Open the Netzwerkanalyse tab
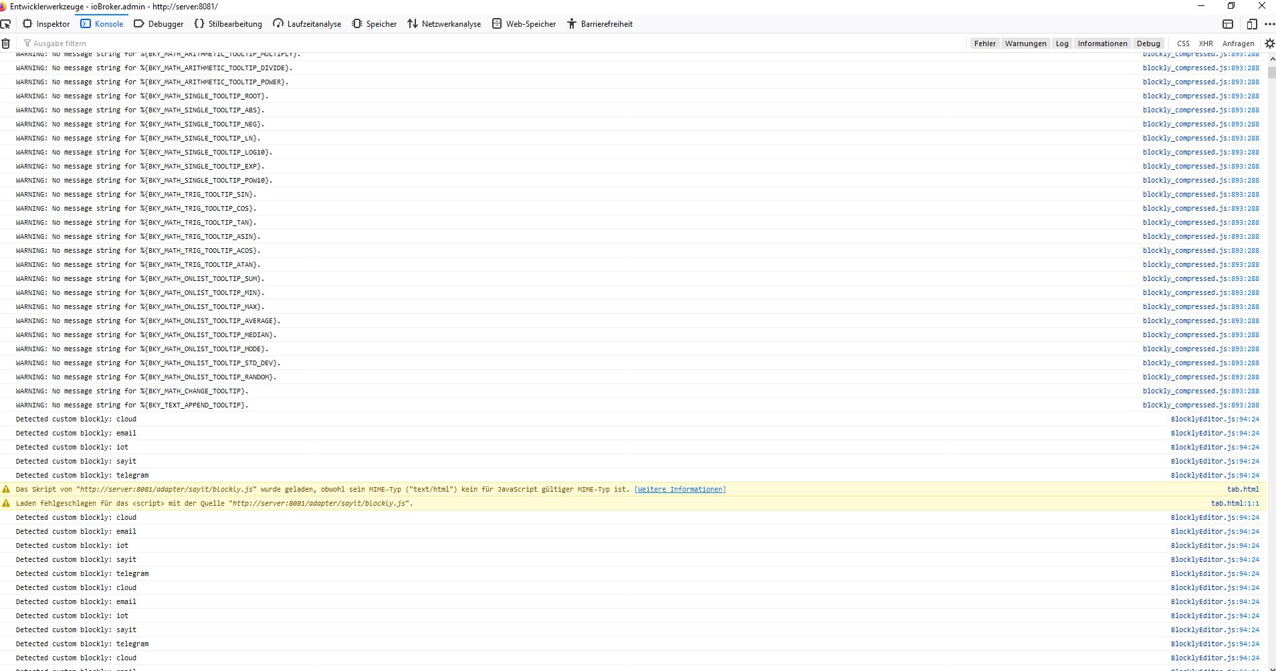 click(445, 23)
